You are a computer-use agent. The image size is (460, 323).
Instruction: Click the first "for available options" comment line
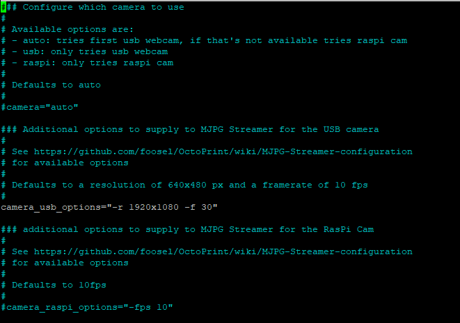pyautogui.click(x=70, y=163)
